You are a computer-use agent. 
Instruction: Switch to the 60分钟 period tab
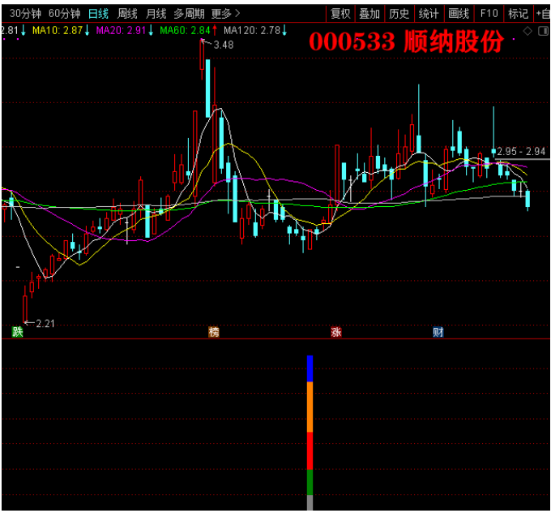click(64, 14)
